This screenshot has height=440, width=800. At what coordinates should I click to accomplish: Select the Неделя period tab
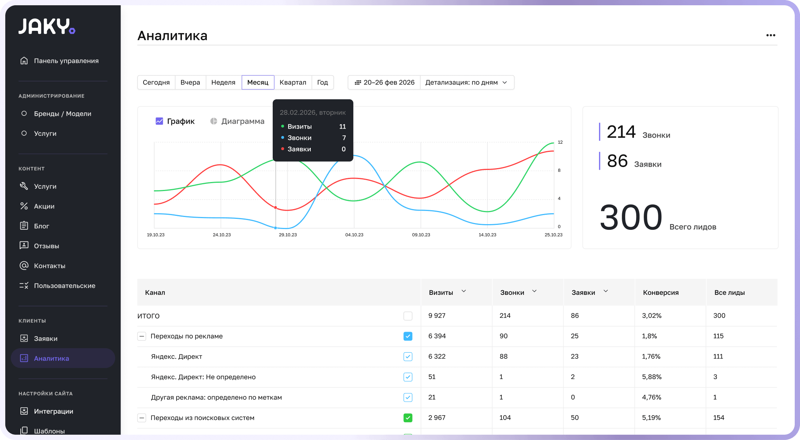223,82
